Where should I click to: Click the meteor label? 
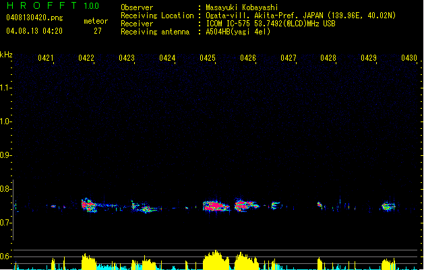coord(96,21)
